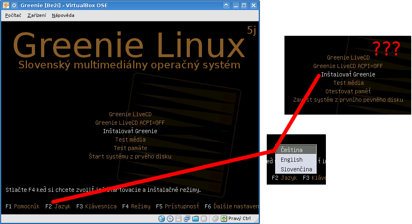Maximize the VirtualBox OSE window
The width and height of the screenshot is (412, 224).
point(244,5)
